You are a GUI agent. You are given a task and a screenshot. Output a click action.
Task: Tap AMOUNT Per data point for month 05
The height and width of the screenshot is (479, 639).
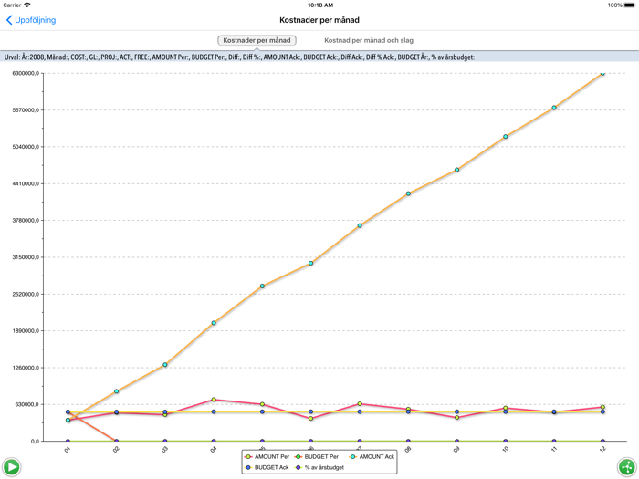point(262,404)
